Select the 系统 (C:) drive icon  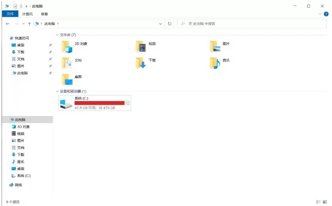pyautogui.click(x=66, y=104)
